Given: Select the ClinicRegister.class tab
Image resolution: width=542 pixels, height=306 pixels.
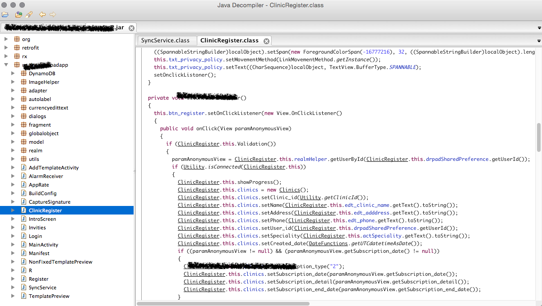Looking at the screenshot, I should [229, 41].
